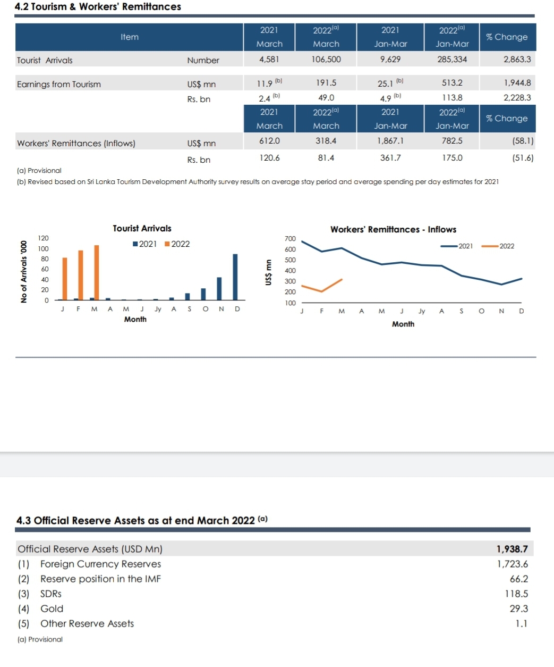Click the "Workers' Remittances - Inflows" chart title
Screen dimensions: 554x667
393,229
